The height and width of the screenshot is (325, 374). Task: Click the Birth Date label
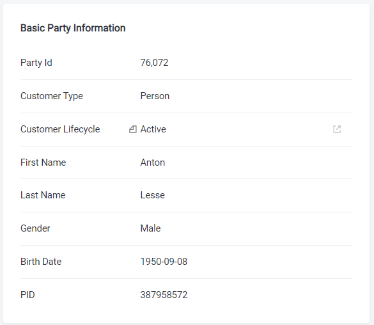point(41,262)
